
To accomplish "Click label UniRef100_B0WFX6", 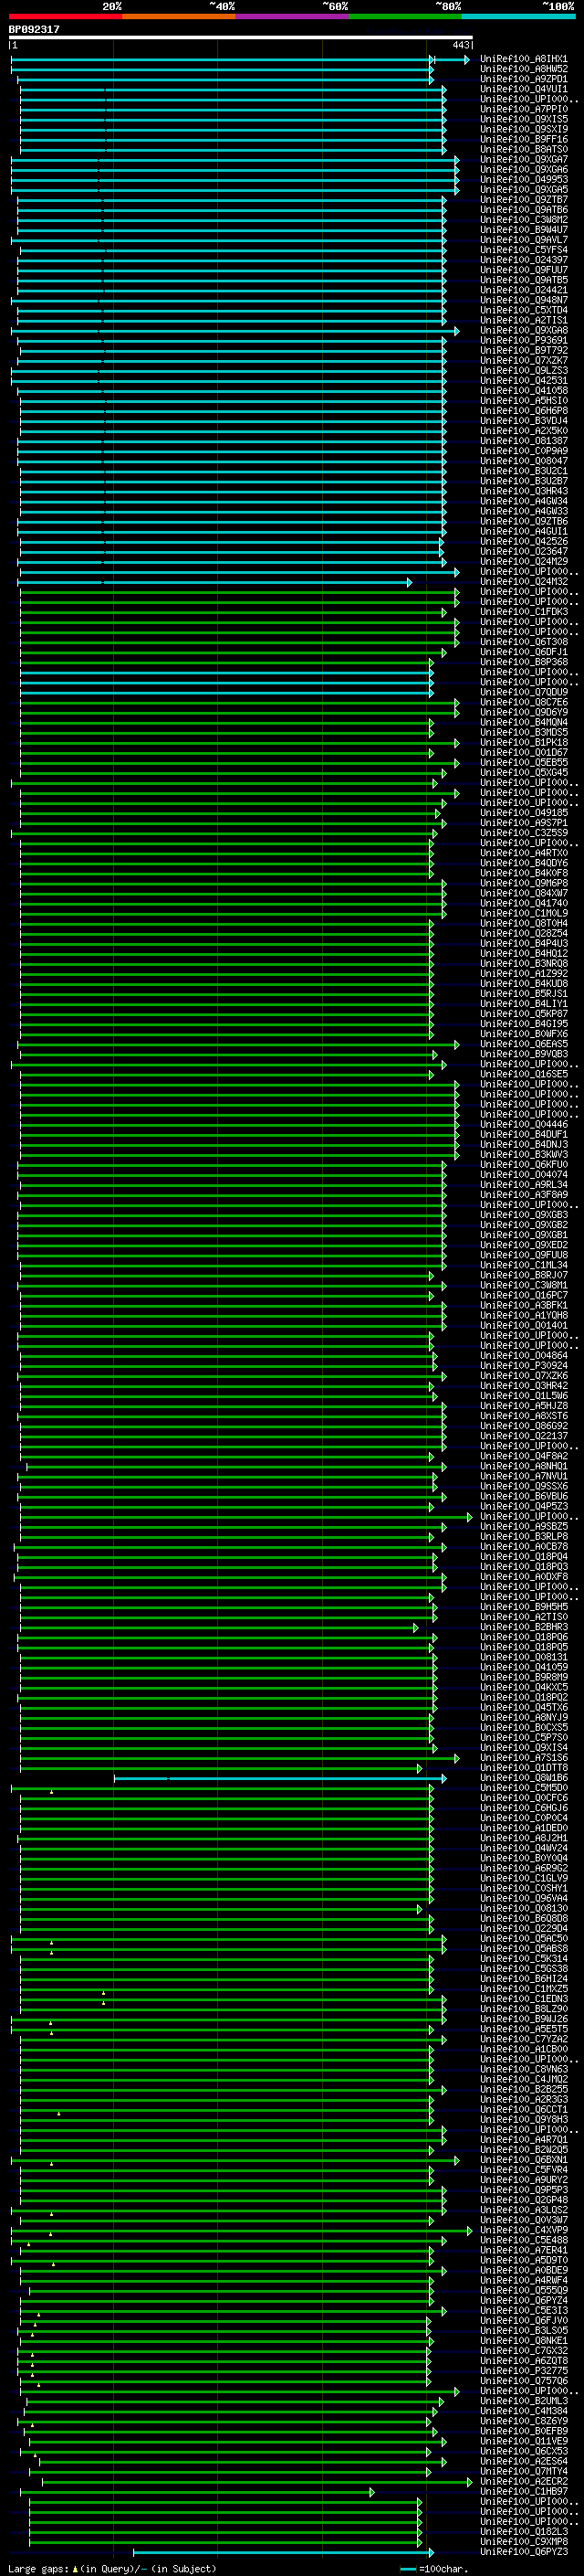I will tap(523, 1034).
